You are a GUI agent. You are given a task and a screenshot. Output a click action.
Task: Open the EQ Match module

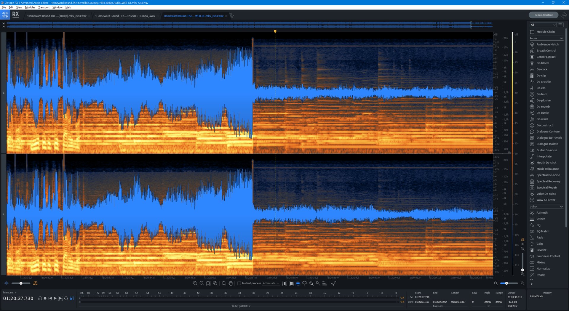(x=543, y=231)
